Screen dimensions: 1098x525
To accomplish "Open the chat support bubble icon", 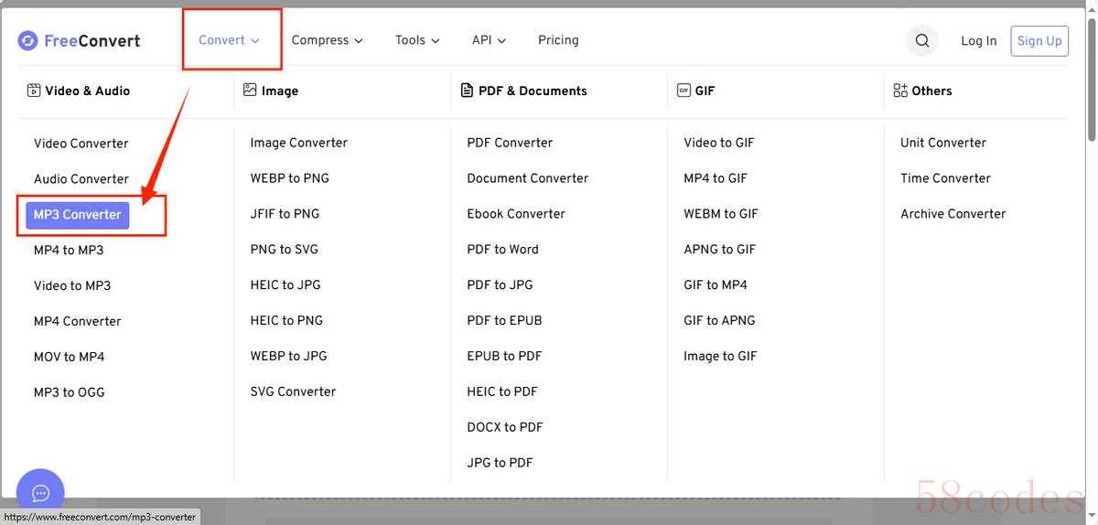I will pos(40,493).
